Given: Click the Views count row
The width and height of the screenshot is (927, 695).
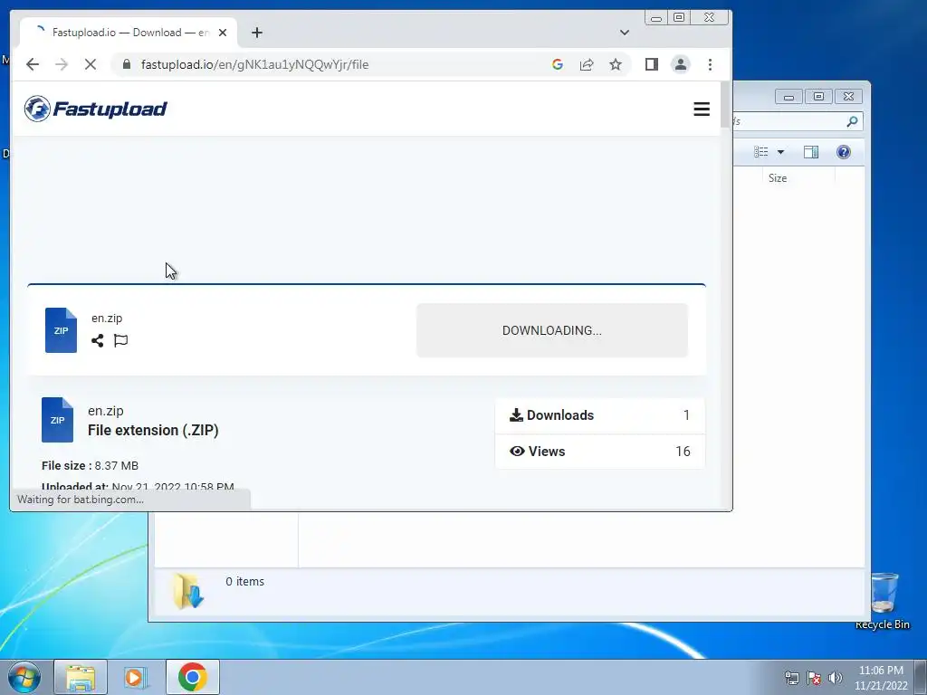Looking at the screenshot, I should click(599, 452).
